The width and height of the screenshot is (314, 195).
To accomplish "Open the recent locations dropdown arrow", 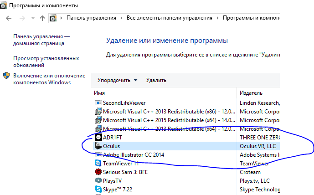I will [33, 18].
